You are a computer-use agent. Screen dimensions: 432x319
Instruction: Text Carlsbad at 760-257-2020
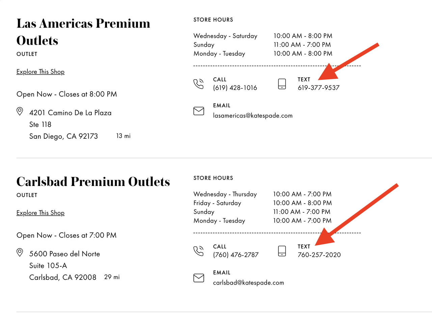319,255
